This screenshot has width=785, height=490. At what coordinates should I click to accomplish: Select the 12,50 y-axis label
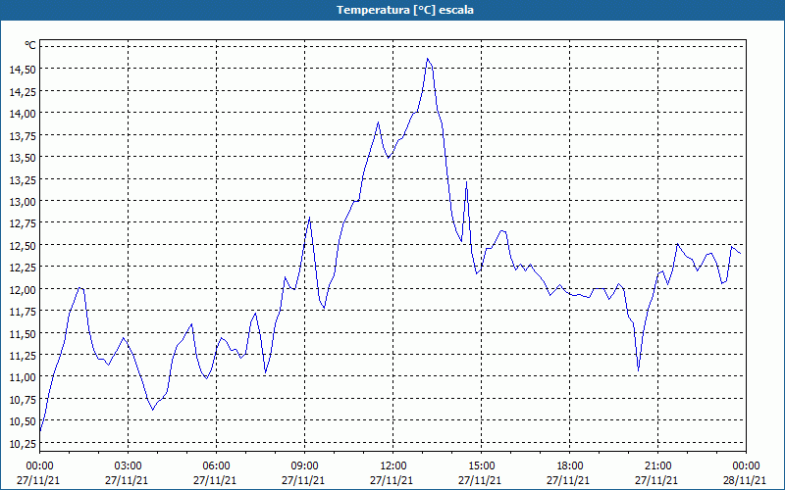pos(23,245)
